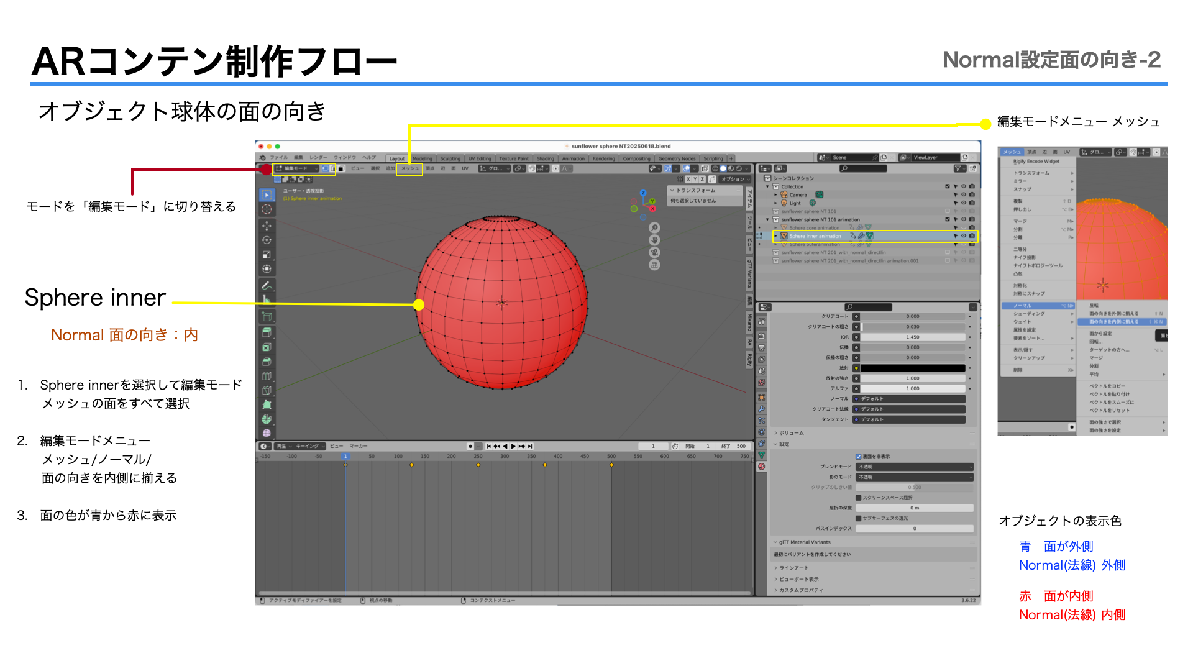Select the Rotate tool
The height and width of the screenshot is (671, 1193).
pyautogui.click(x=267, y=240)
